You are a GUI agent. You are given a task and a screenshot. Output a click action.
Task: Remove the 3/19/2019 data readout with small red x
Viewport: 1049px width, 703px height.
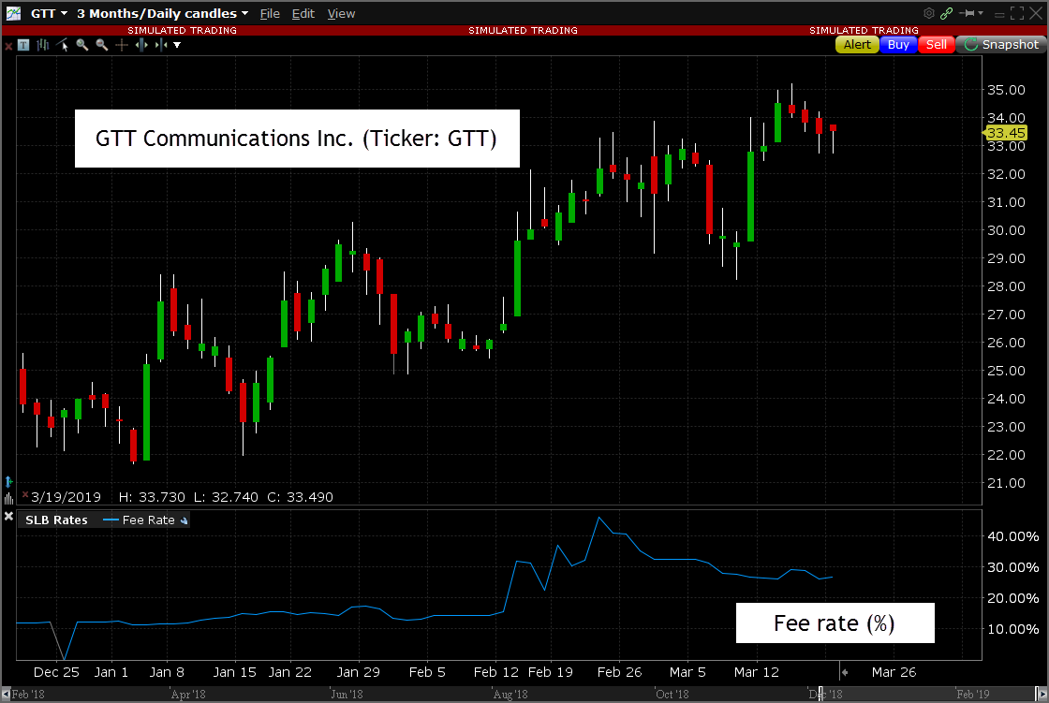(25, 495)
